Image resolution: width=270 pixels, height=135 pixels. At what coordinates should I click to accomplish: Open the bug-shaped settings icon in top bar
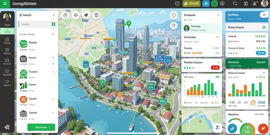coord(246,4)
